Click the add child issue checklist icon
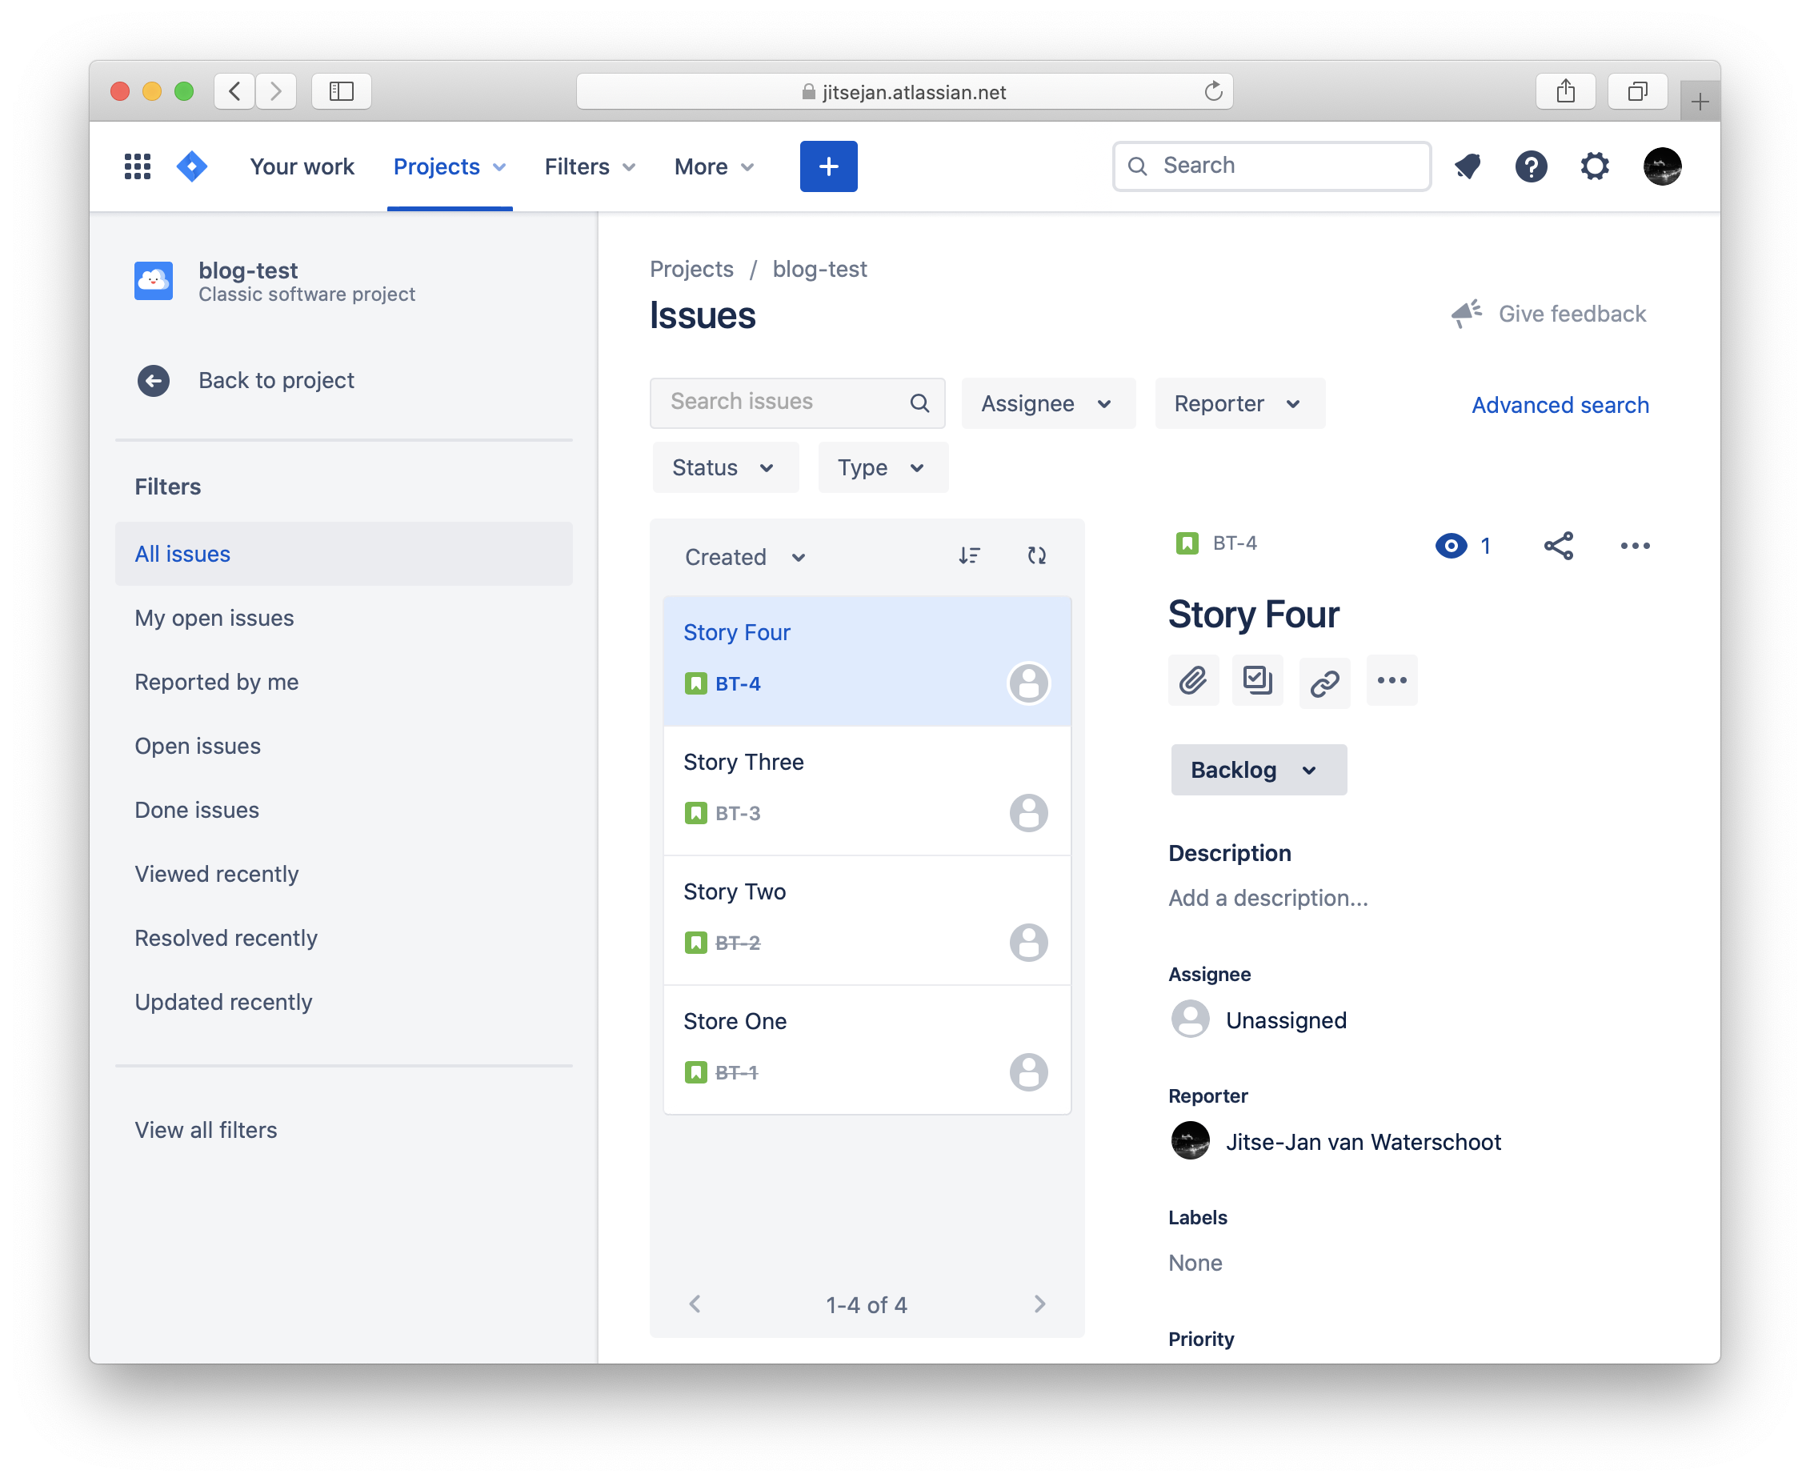The height and width of the screenshot is (1482, 1810). (1257, 680)
